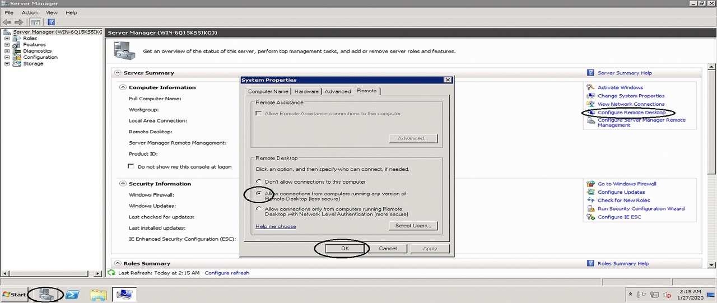Collapse the Security Information section
The height and width of the screenshot is (303, 717).
click(x=123, y=184)
